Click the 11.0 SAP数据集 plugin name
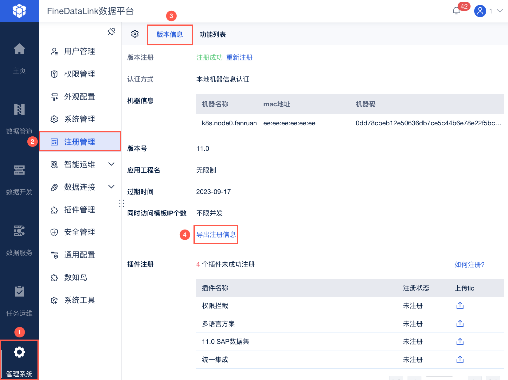The height and width of the screenshot is (380, 508). [x=225, y=342]
